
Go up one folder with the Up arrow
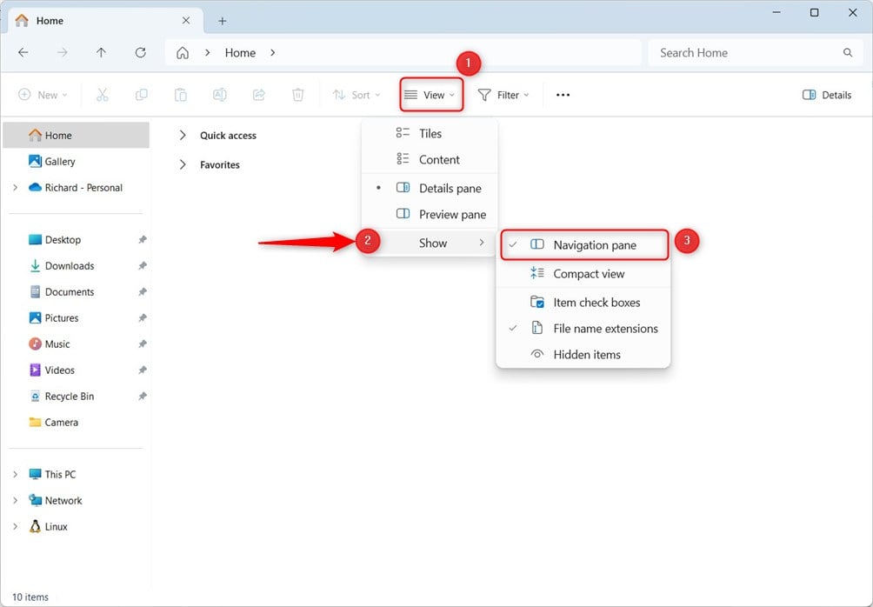coord(101,52)
